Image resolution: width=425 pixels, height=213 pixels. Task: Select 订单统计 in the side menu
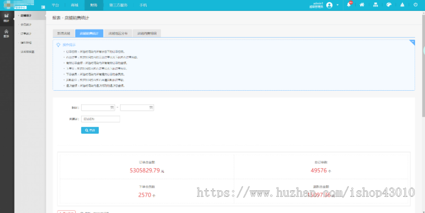click(26, 34)
